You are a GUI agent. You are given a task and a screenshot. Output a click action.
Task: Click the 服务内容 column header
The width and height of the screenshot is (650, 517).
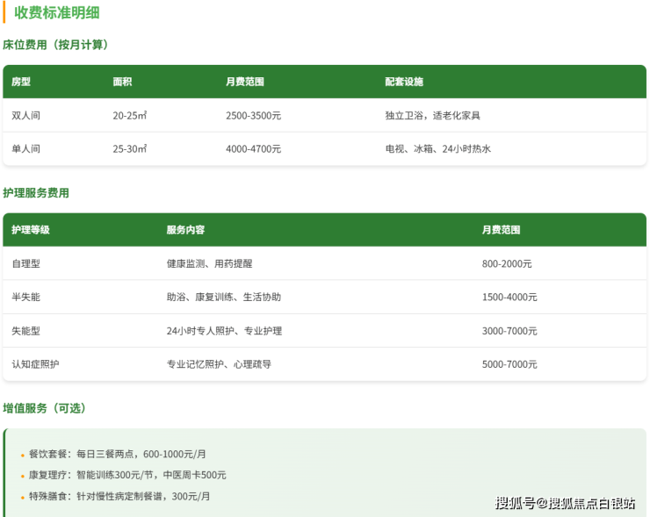coord(185,230)
